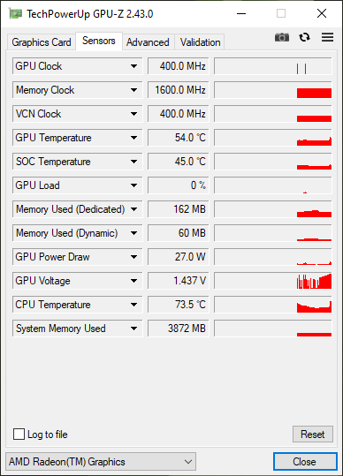Click the refresh arrows icon
This screenshot has height=476, width=343.
(304, 37)
